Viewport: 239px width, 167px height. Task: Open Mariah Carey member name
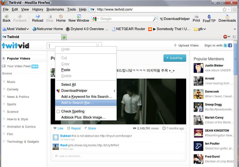(x=214, y=117)
